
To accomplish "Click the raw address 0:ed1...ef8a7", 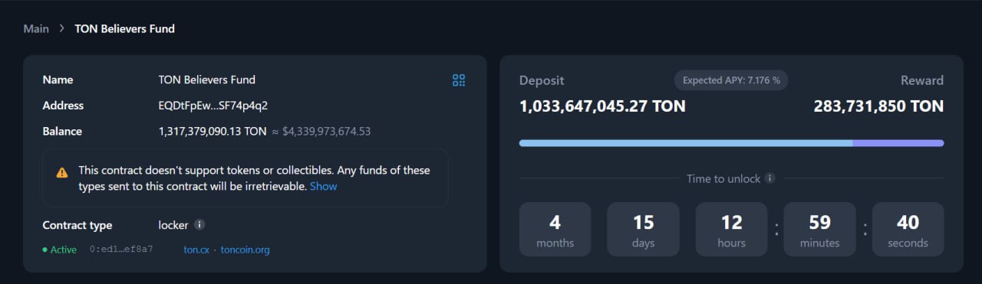I will click(x=121, y=250).
